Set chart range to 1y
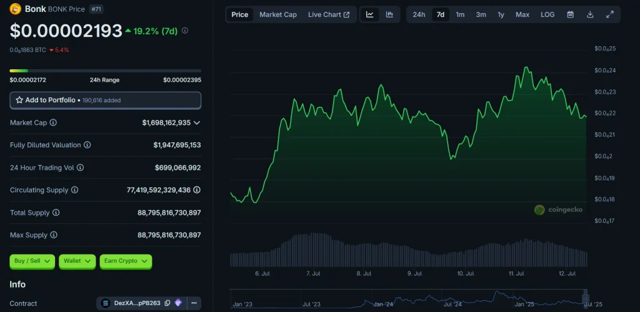Image resolution: width=640 pixels, height=312 pixels. (x=501, y=14)
